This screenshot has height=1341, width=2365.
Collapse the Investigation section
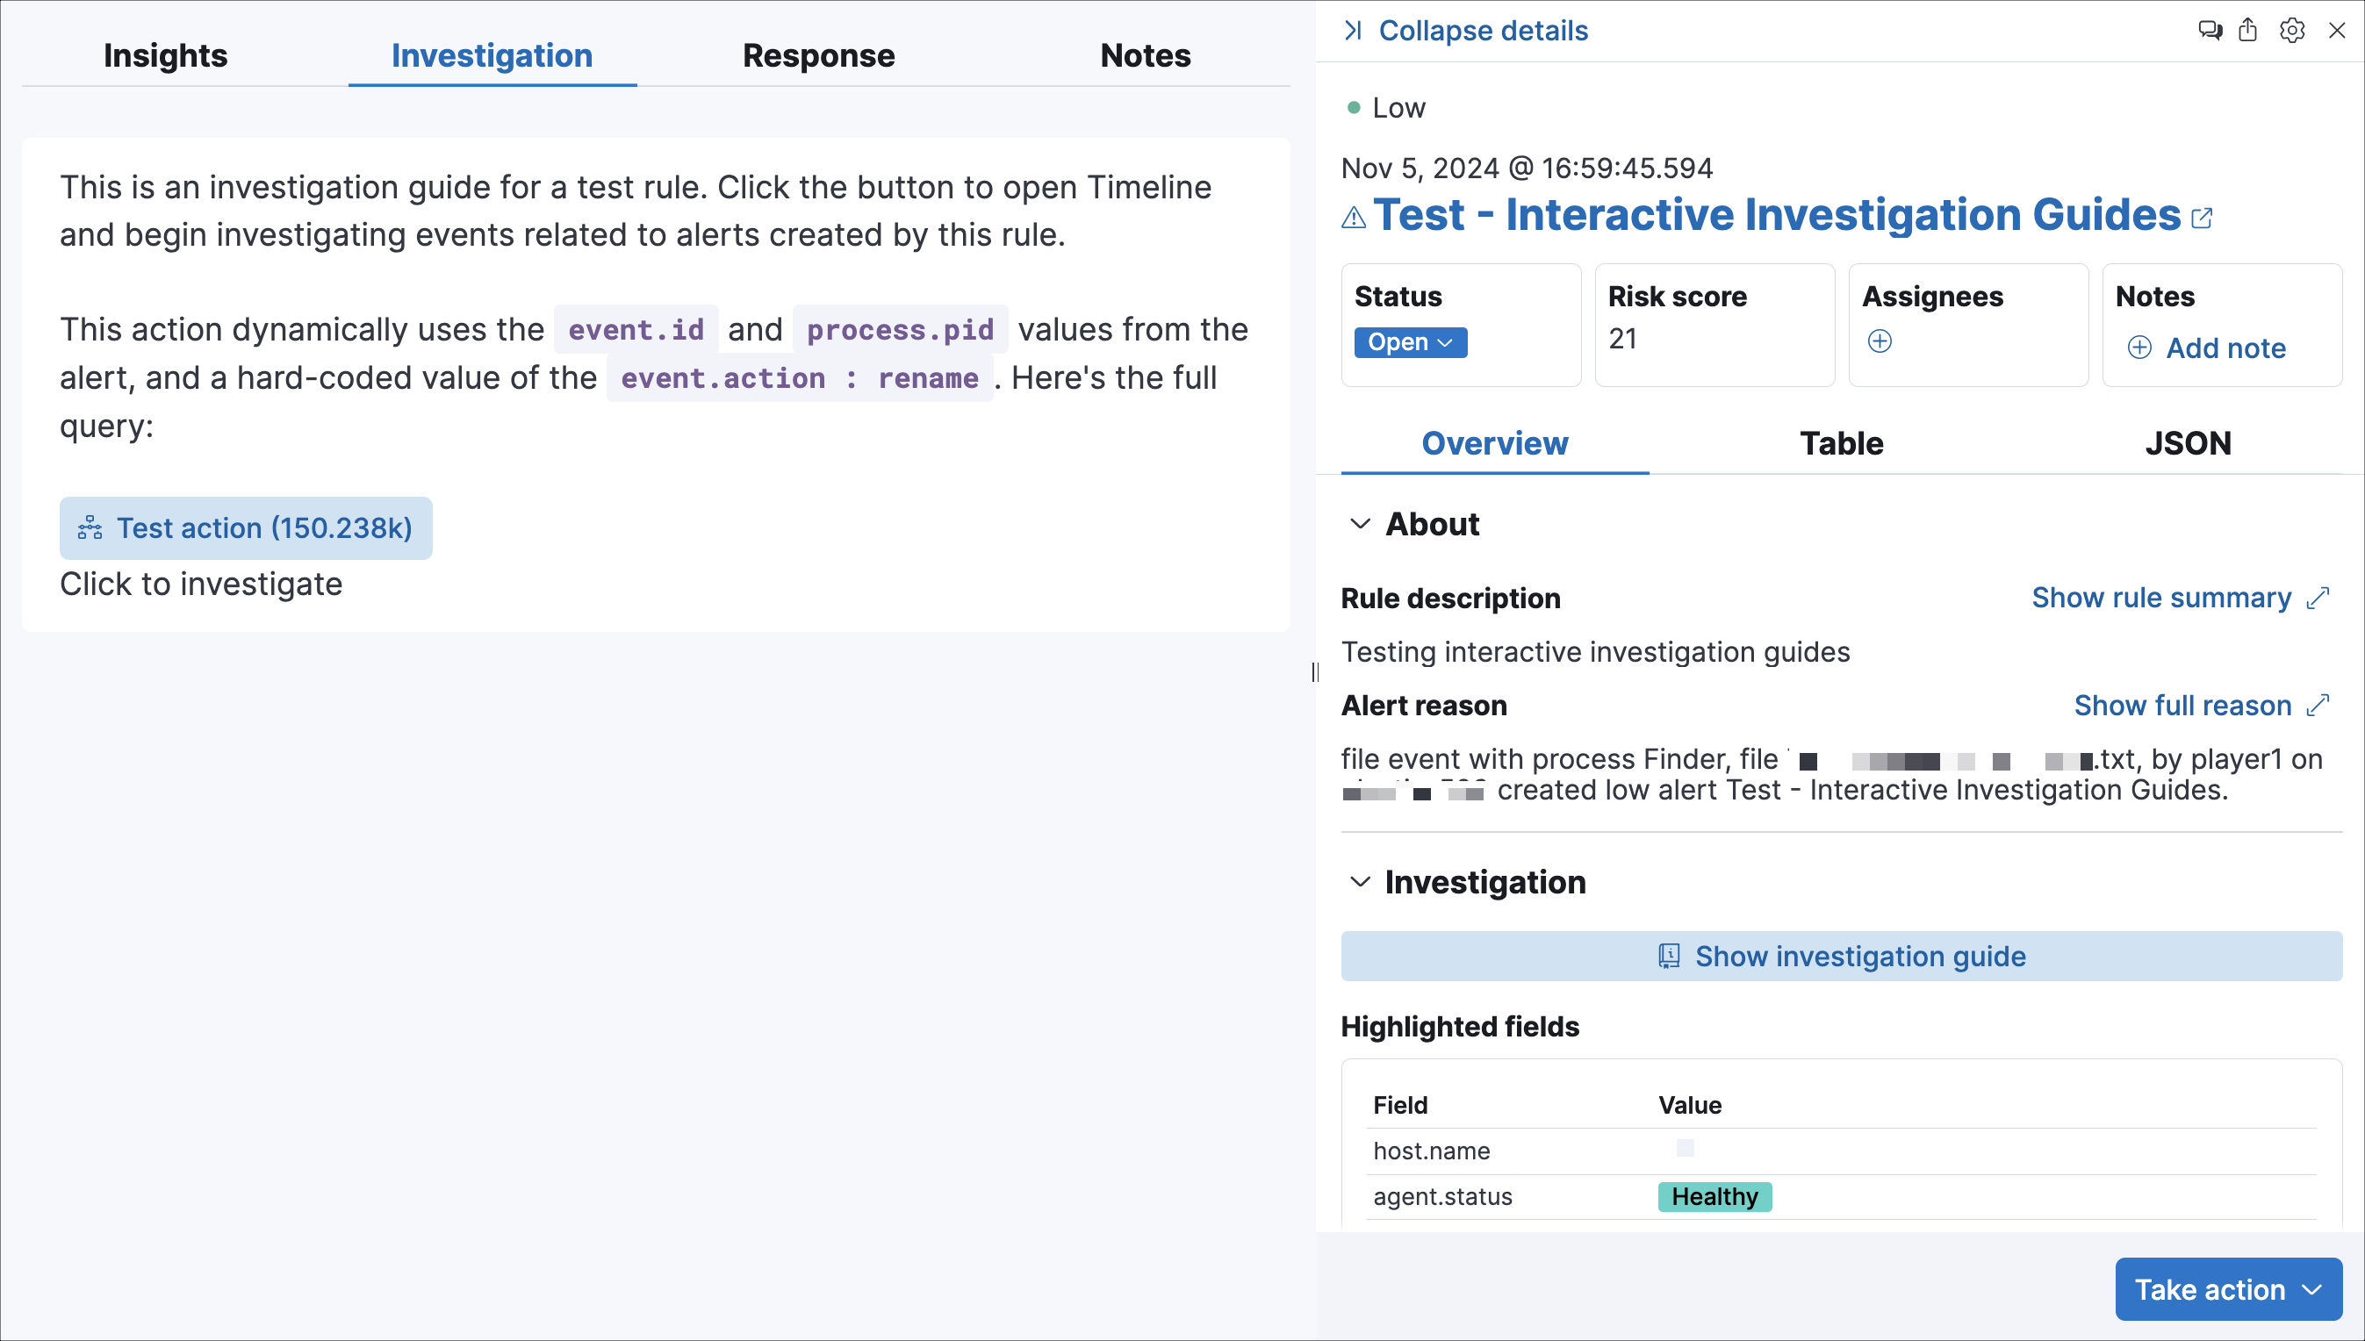tap(1361, 882)
